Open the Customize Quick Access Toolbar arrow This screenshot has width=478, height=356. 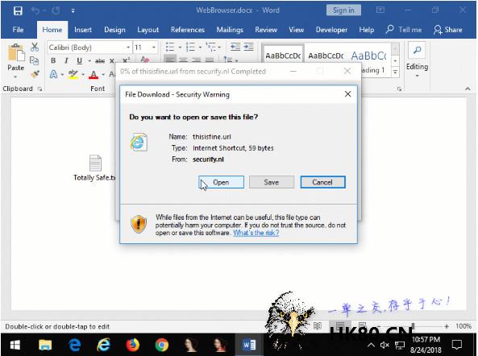click(x=73, y=10)
